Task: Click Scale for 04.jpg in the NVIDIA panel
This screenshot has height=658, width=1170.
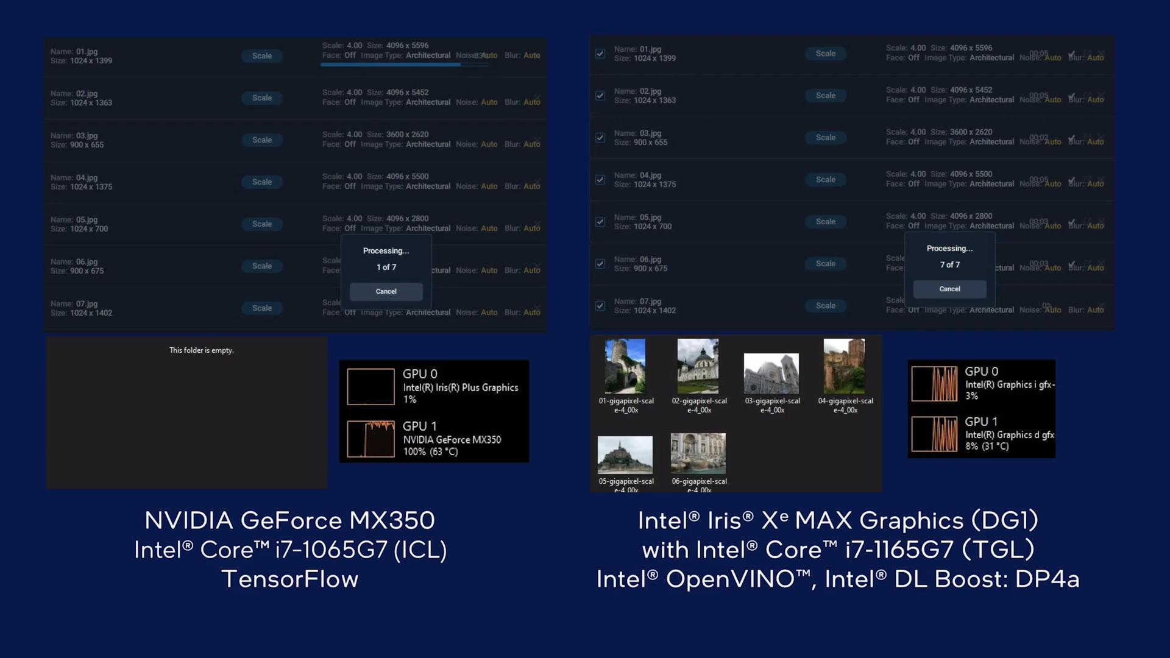Action: pyautogui.click(x=262, y=182)
